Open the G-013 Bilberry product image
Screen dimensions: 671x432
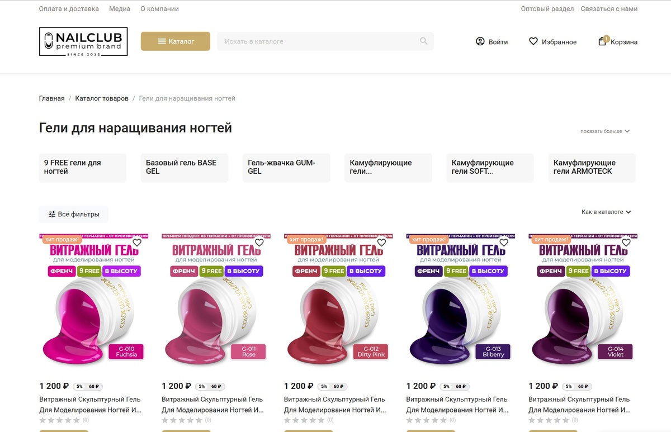point(461,302)
